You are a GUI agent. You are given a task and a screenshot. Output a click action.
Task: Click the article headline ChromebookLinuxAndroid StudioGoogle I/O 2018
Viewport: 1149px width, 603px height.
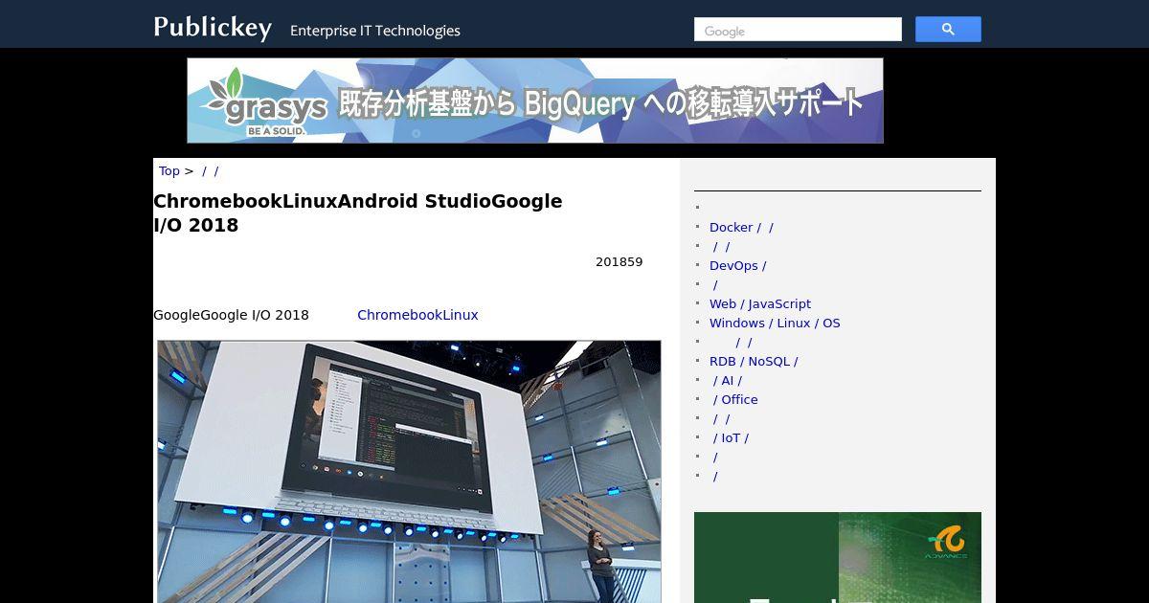pyautogui.click(x=358, y=213)
